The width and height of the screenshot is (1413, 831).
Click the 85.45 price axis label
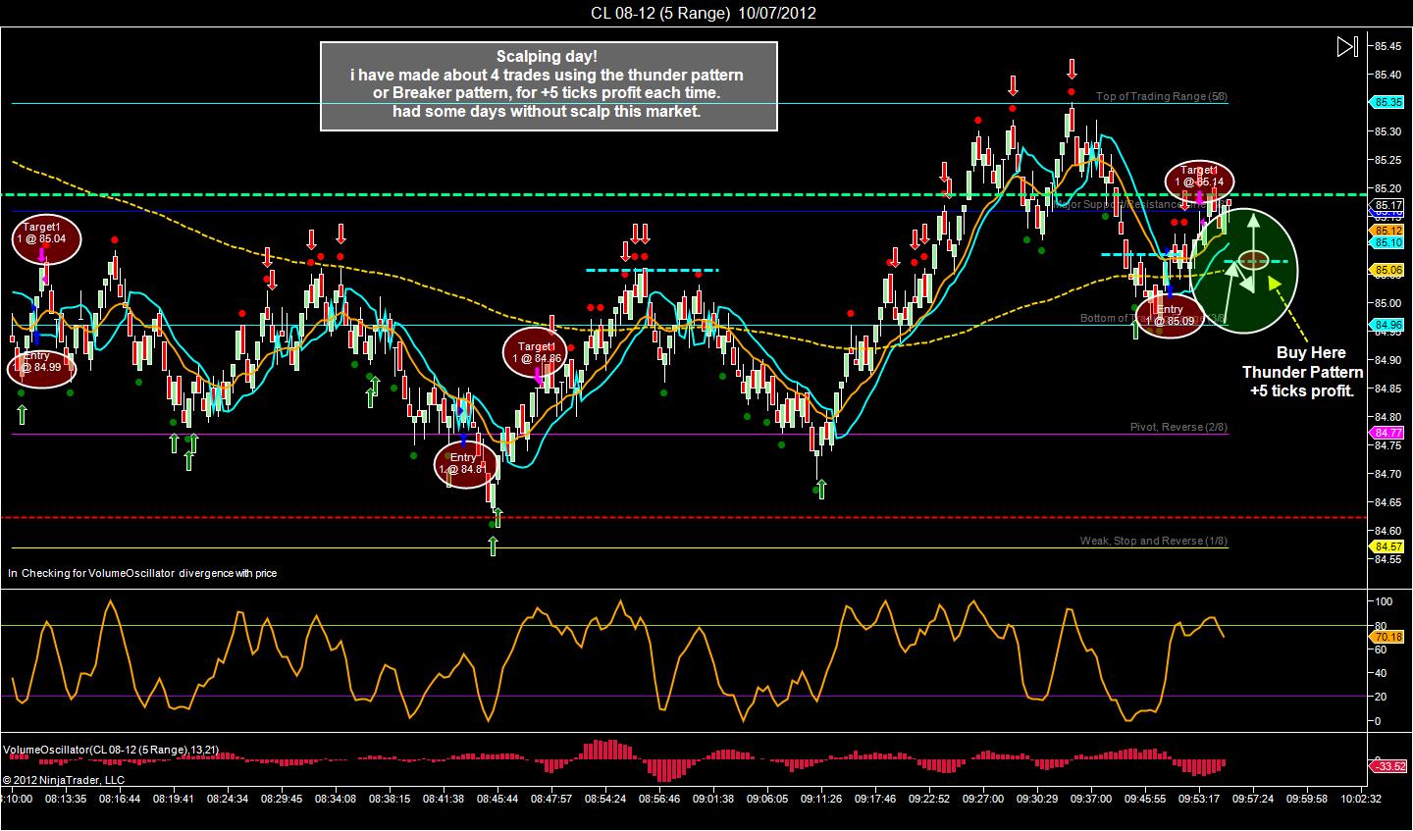click(x=1387, y=46)
